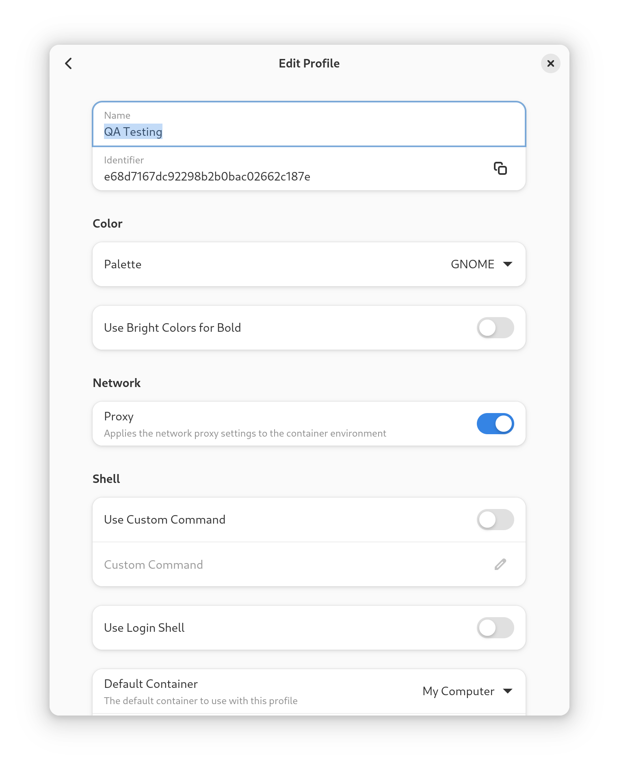Go back using the back arrow
Screen dimensions: 619x770
(x=69, y=63)
